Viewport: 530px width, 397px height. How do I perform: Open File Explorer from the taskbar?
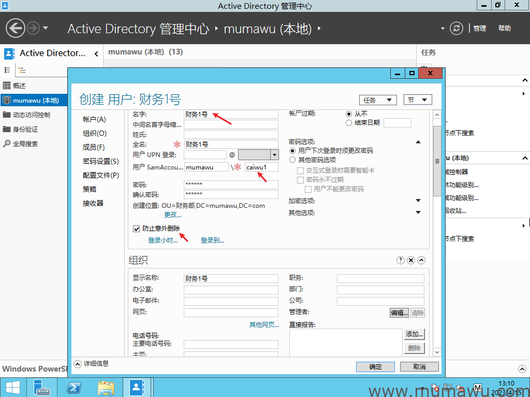106,388
